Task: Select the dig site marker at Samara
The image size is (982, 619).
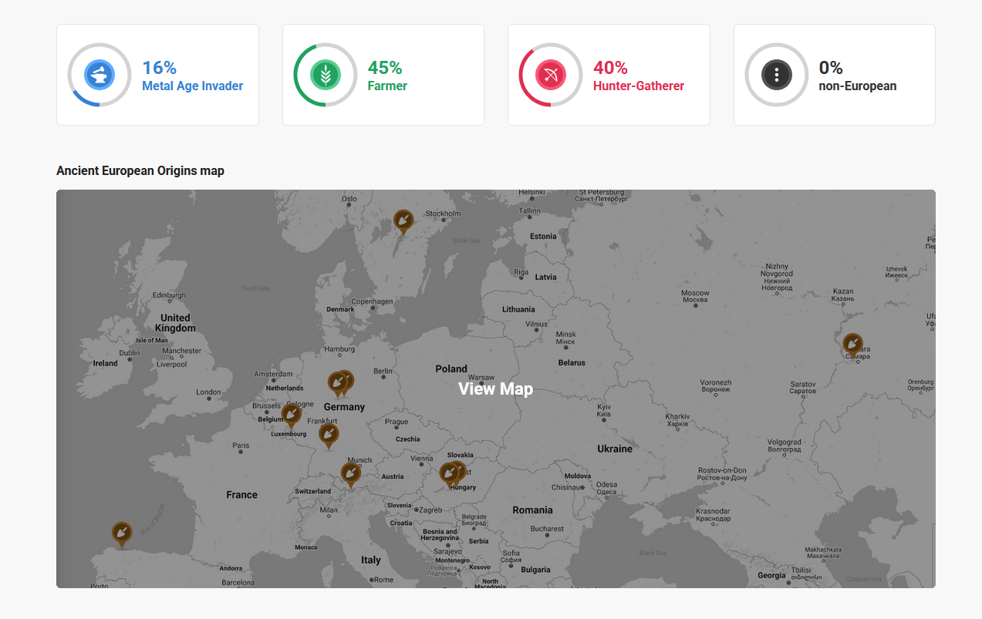Action: (852, 344)
